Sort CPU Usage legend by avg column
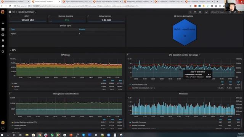Image resolution: width=244 pixels, height=137 pixels. click(120, 80)
